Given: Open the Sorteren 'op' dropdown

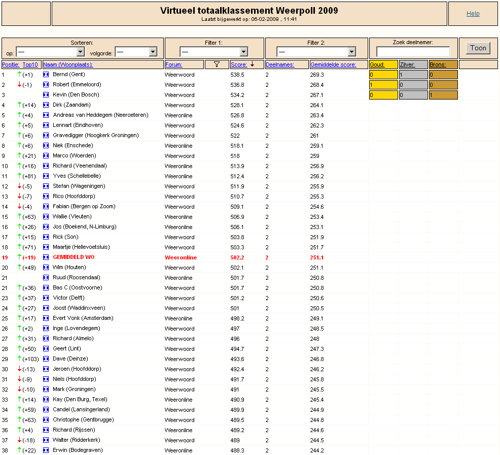Looking at the screenshot, I should click(50, 52).
